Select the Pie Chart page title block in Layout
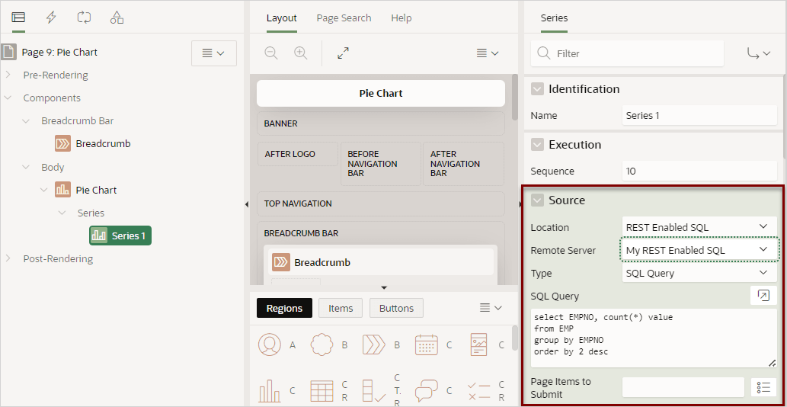 pyautogui.click(x=380, y=93)
